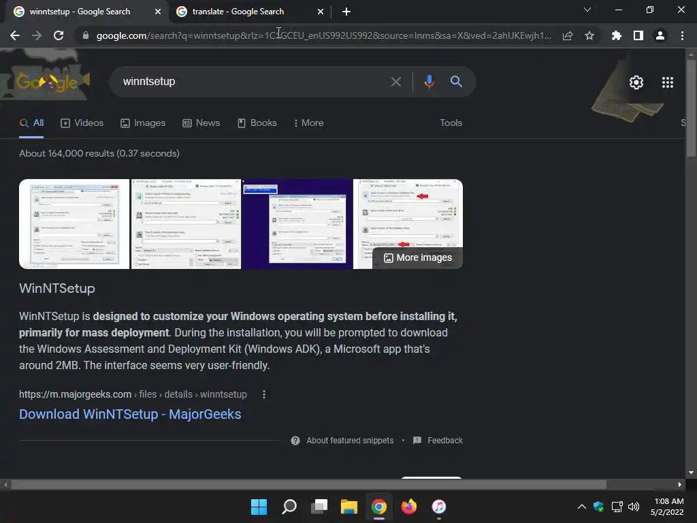Go back to the previous page
Image resolution: width=697 pixels, height=523 pixels.
[x=15, y=35]
